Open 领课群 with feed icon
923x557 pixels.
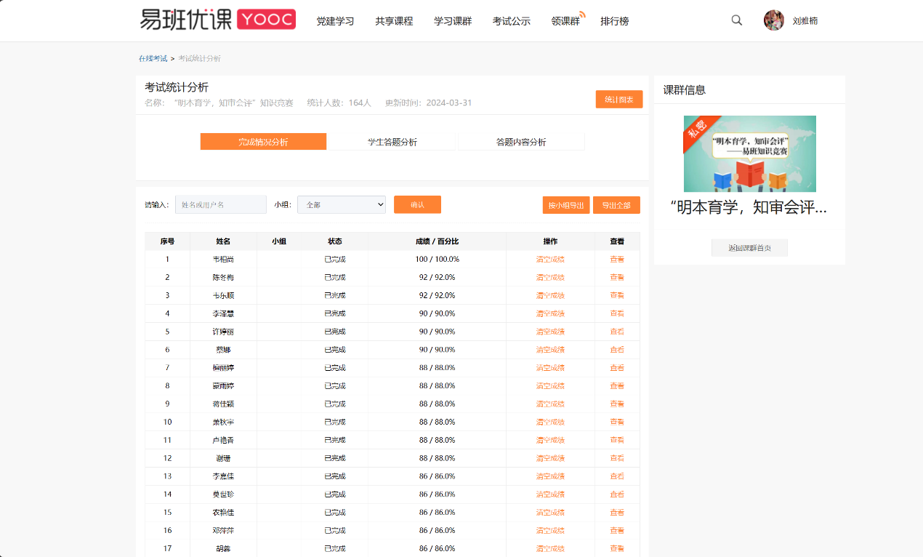pyautogui.click(x=567, y=21)
